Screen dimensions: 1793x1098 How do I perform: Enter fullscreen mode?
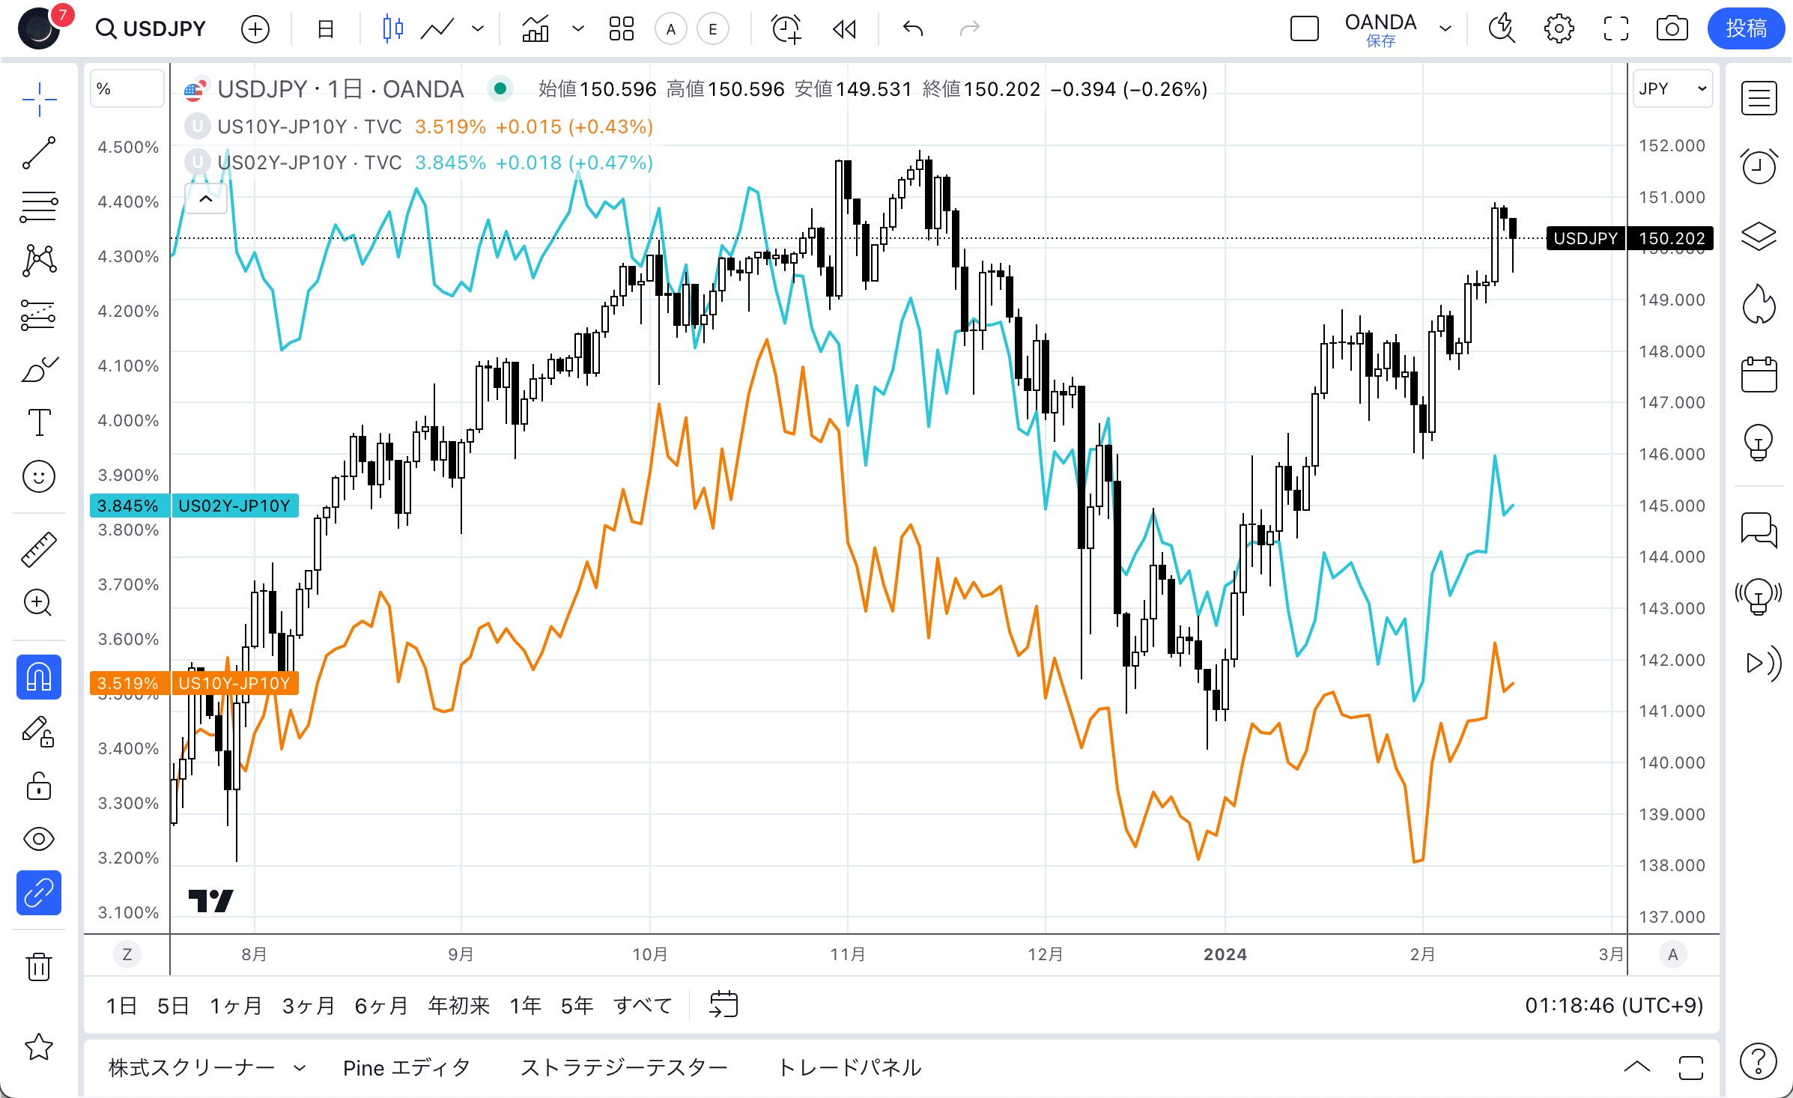(x=1615, y=29)
